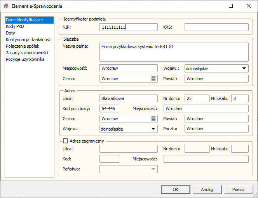
Task: Open the Gmina list icon in Siedziba section
Action: click(x=153, y=79)
